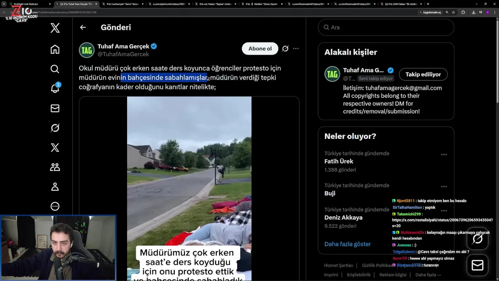Click the @TuhafAmaGercek handle
499x281 pixels.
(123, 54)
